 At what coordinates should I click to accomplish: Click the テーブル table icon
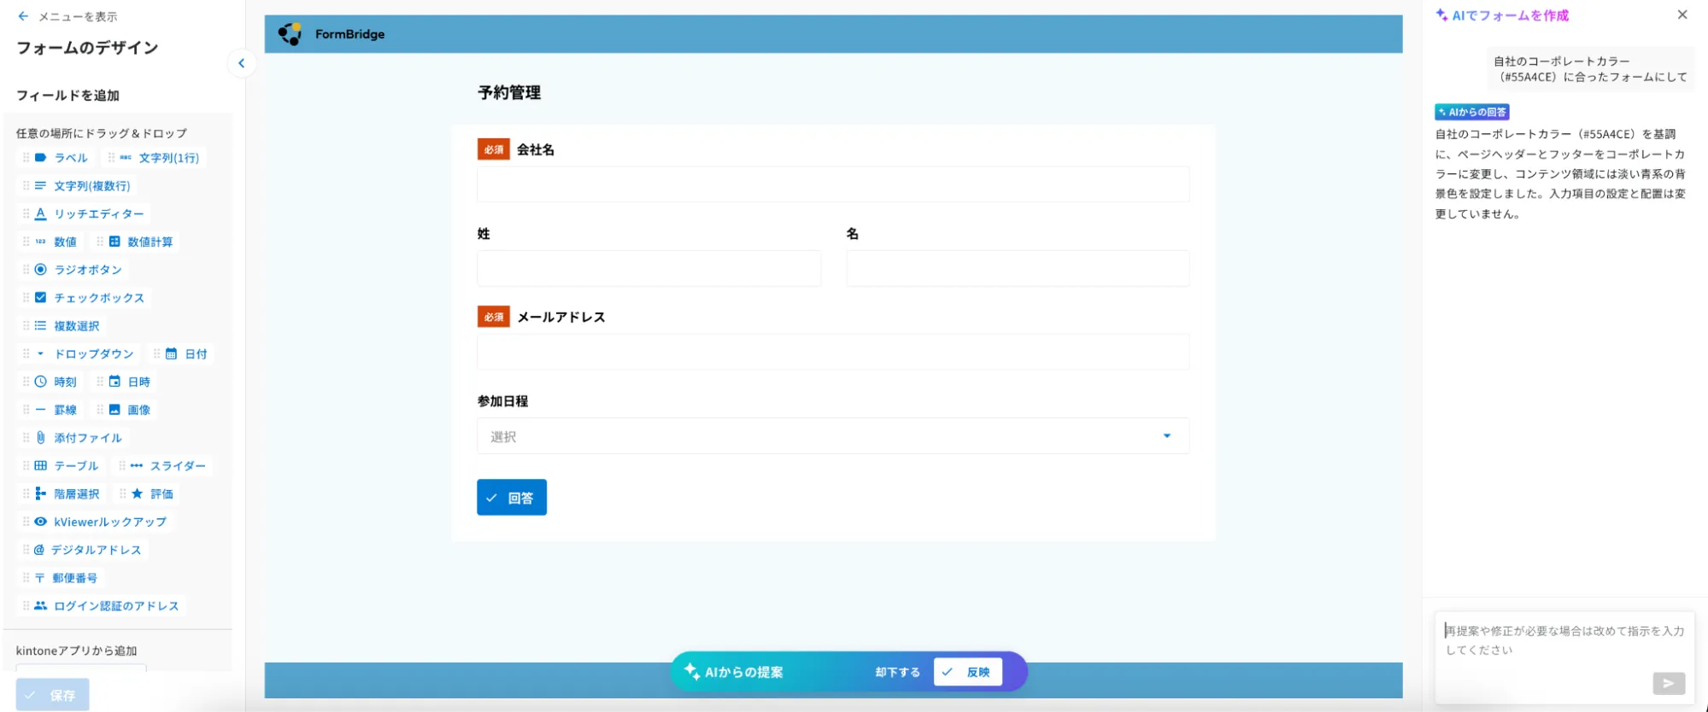tap(40, 466)
